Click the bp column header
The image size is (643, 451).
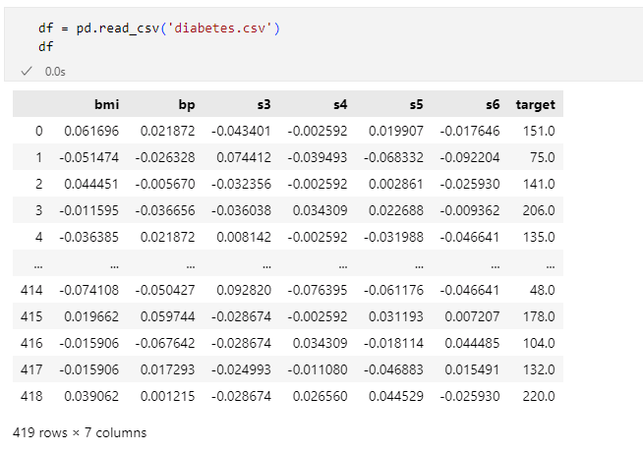(187, 104)
